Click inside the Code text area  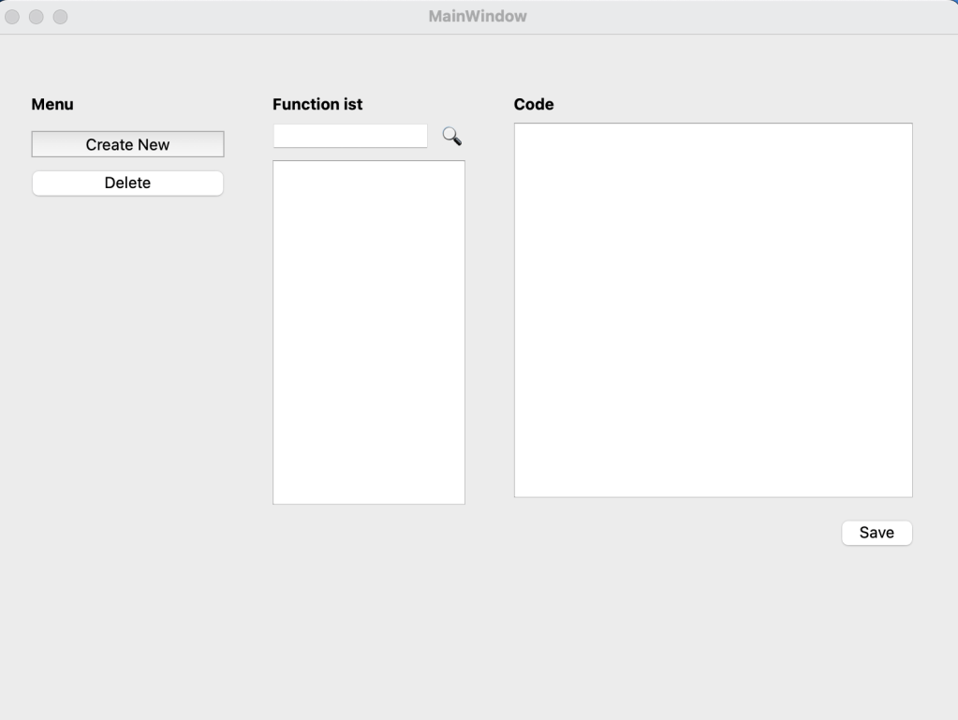pos(713,310)
